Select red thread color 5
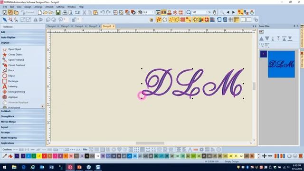 tap(44, 156)
